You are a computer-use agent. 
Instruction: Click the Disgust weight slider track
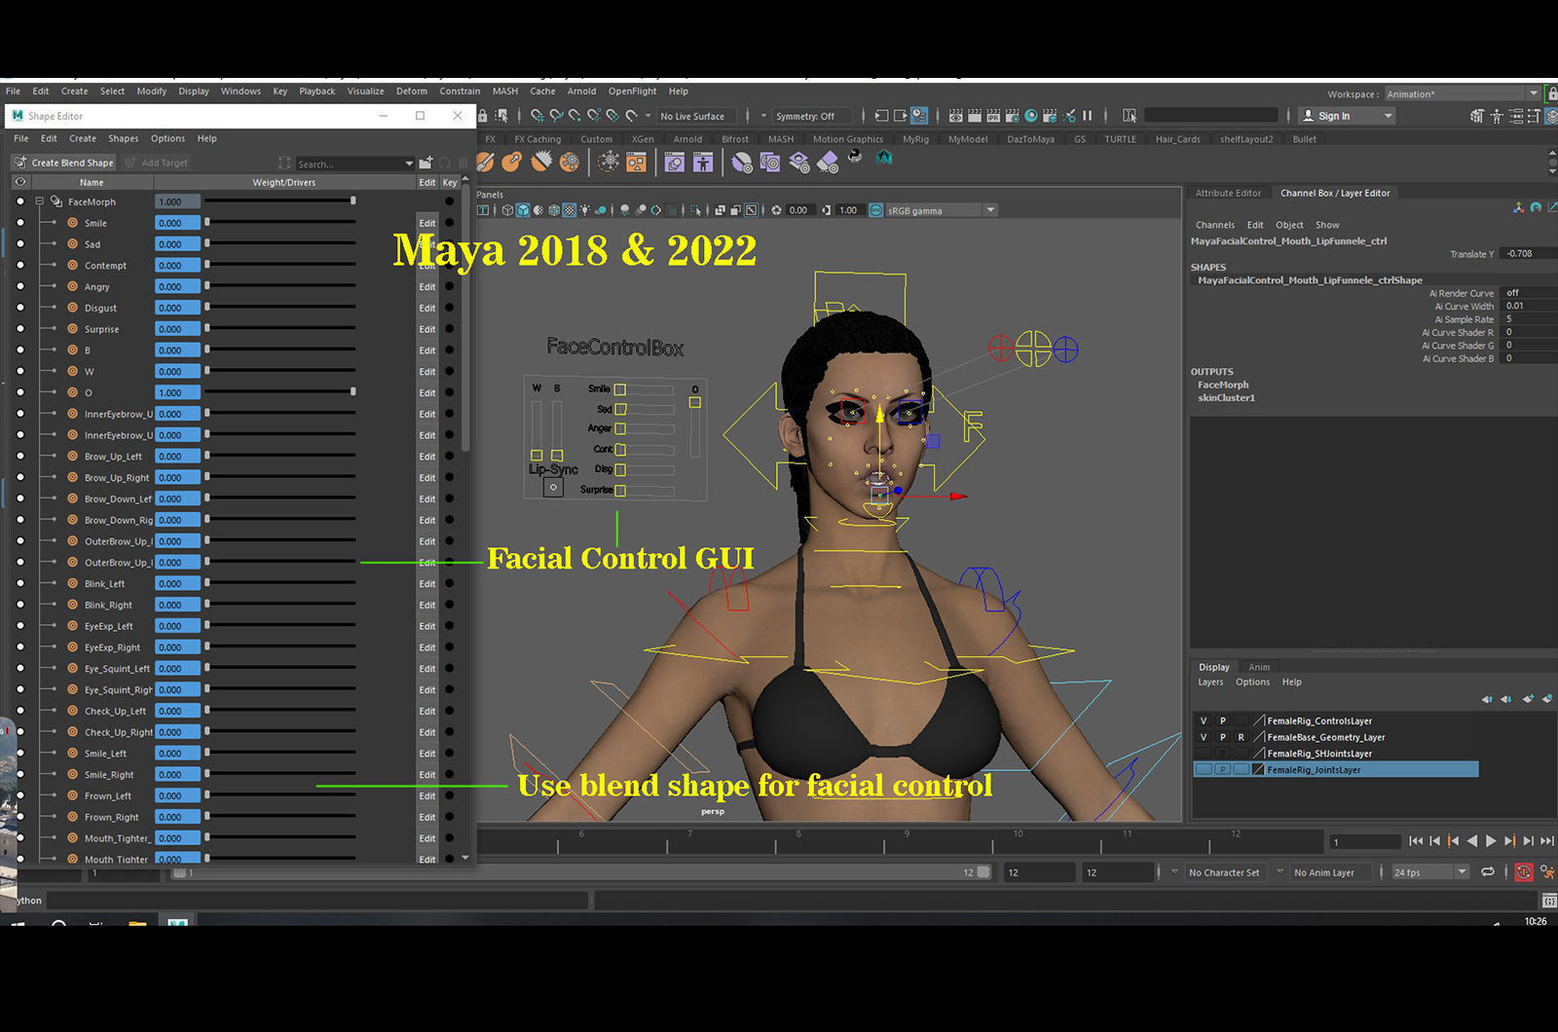point(280,308)
